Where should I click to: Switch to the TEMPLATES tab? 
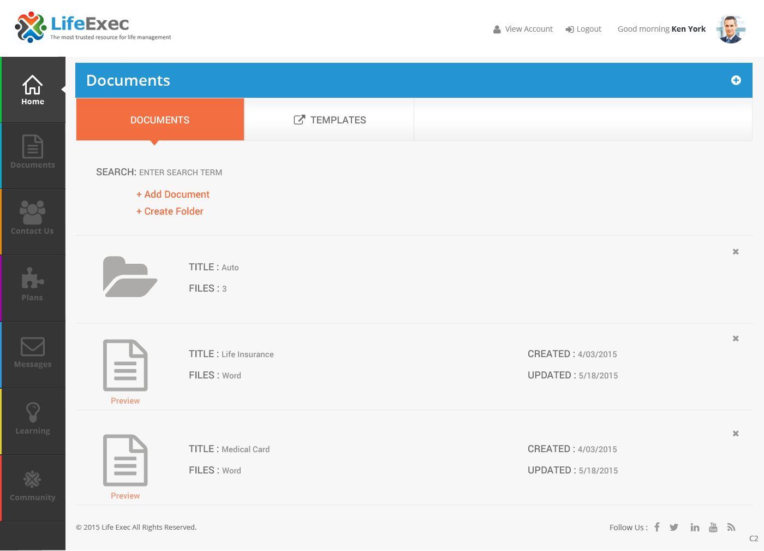[330, 120]
